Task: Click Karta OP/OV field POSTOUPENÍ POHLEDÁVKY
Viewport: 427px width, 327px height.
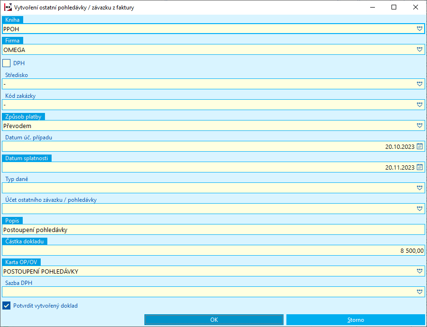Action: (213, 271)
